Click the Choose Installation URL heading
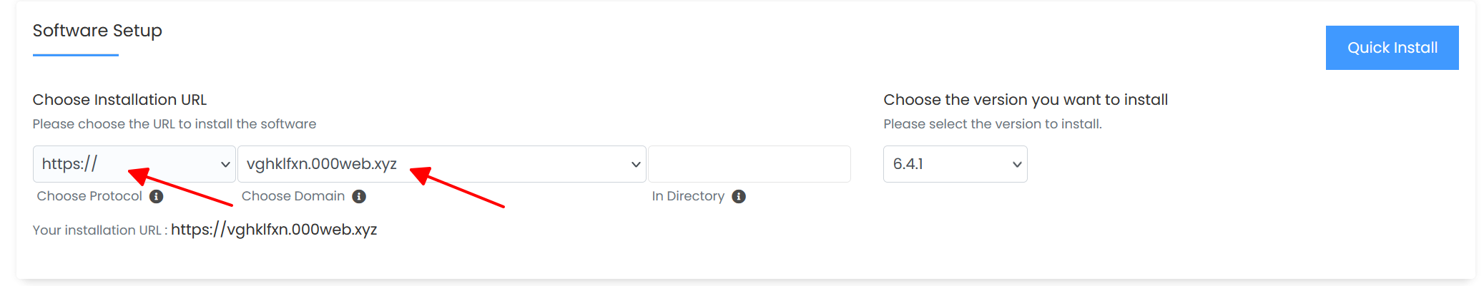This screenshot has height=286, width=1484. (119, 100)
